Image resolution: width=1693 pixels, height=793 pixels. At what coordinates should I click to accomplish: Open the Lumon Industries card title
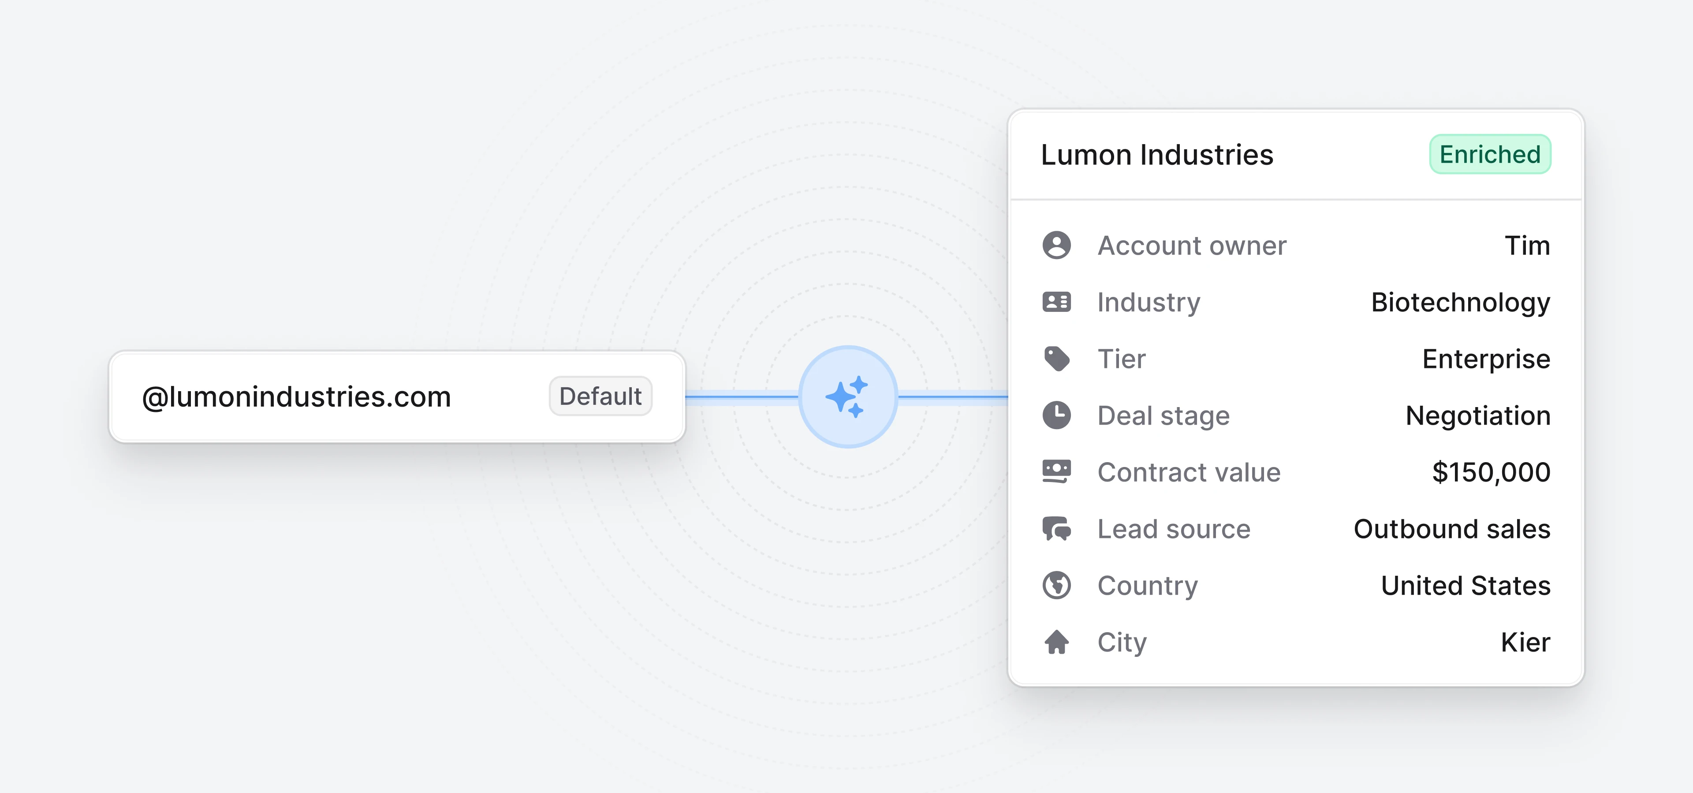[1157, 155]
